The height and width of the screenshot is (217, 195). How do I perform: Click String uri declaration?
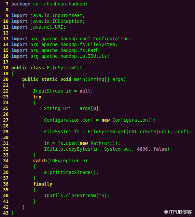pyautogui.click(x=58, y=109)
